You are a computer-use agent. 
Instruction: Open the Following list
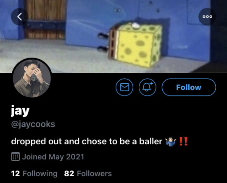coord(34,174)
